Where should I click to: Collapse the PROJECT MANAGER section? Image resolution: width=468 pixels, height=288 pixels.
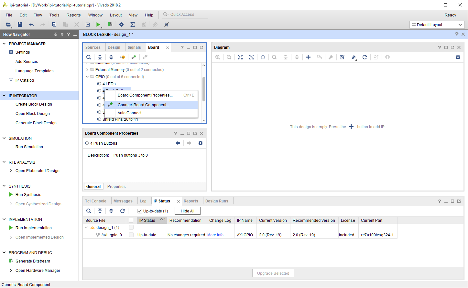pos(4,44)
